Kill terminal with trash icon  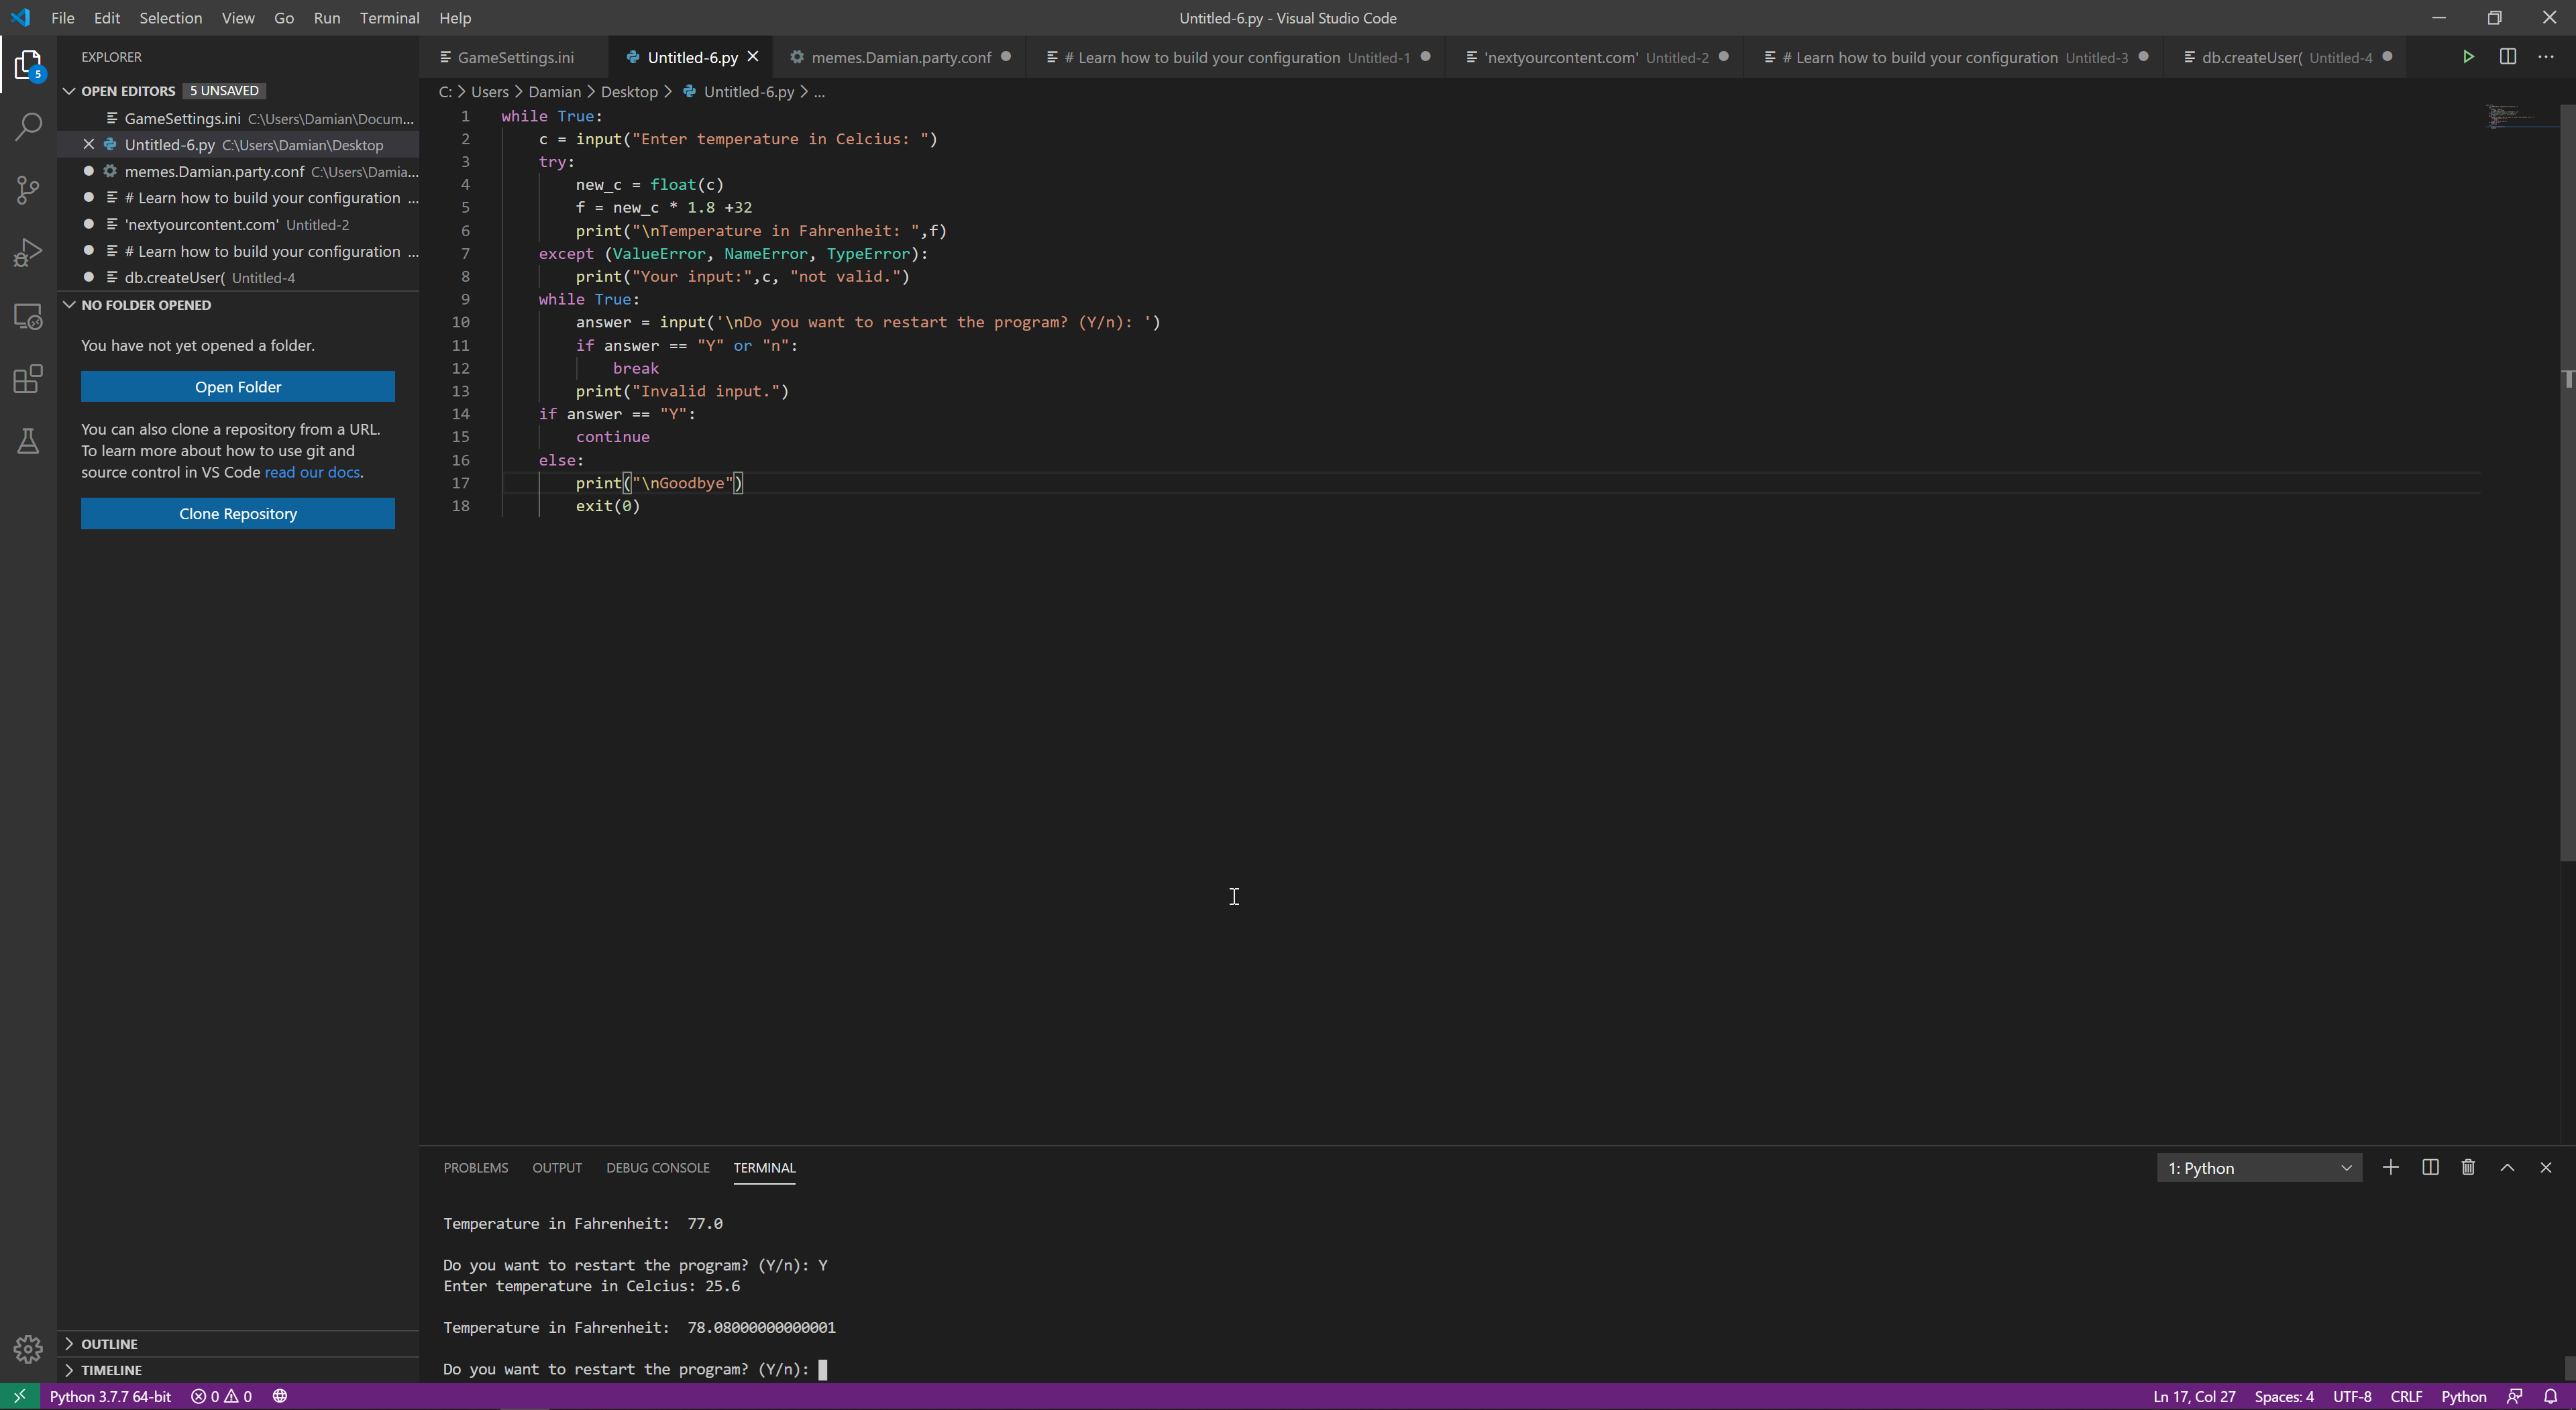coord(2468,1167)
